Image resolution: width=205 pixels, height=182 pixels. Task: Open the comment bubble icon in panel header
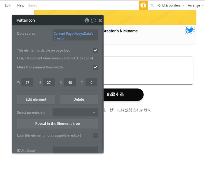coord(93,21)
